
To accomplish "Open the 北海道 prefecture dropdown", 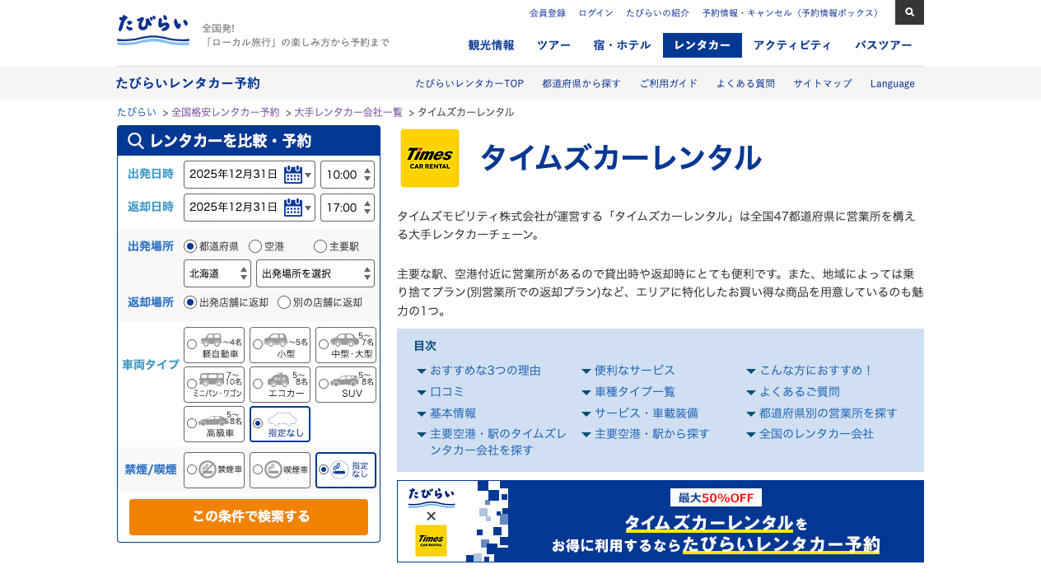I will pos(217,273).
